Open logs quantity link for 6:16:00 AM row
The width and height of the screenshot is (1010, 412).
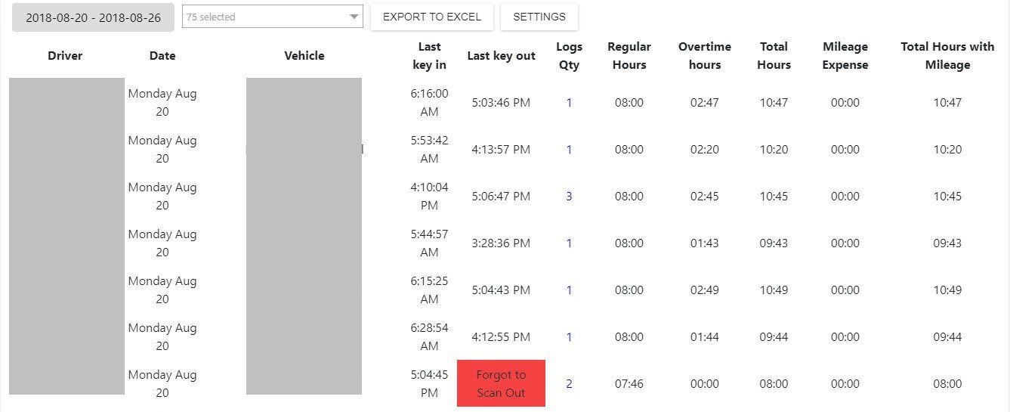(569, 103)
